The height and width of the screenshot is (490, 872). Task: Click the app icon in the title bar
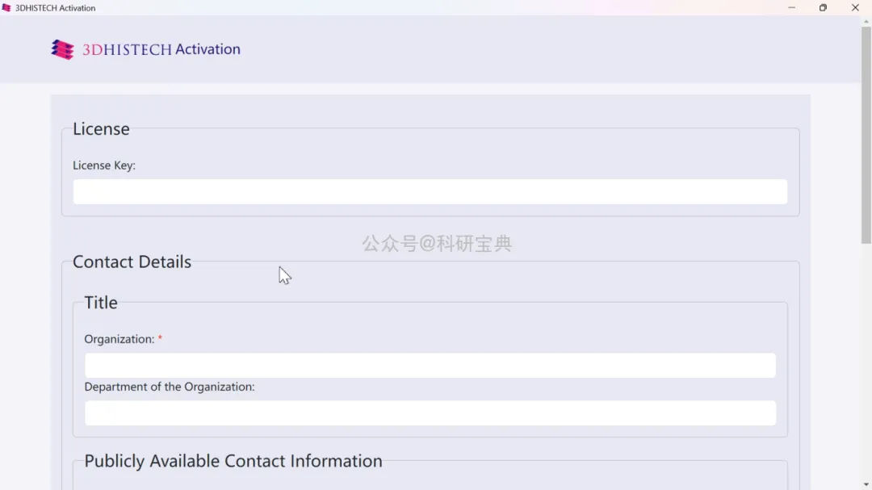point(6,8)
